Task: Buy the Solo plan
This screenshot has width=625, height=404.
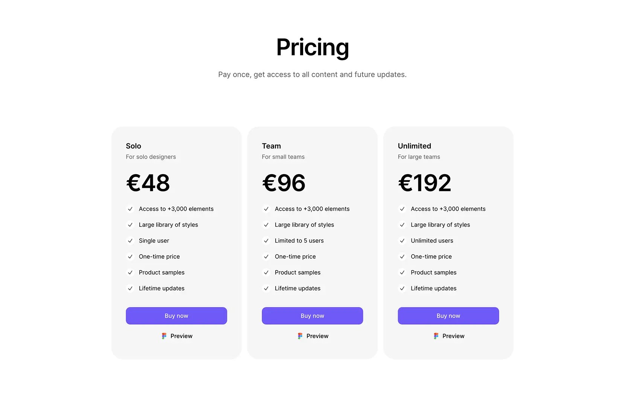Action: click(x=176, y=316)
